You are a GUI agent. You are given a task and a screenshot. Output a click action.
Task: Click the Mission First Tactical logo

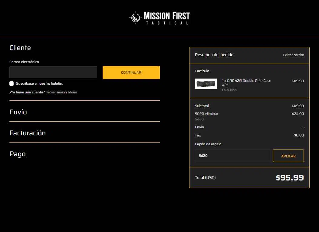(159, 18)
